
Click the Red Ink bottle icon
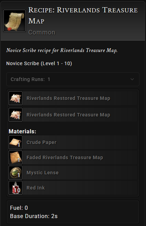pos(16,188)
